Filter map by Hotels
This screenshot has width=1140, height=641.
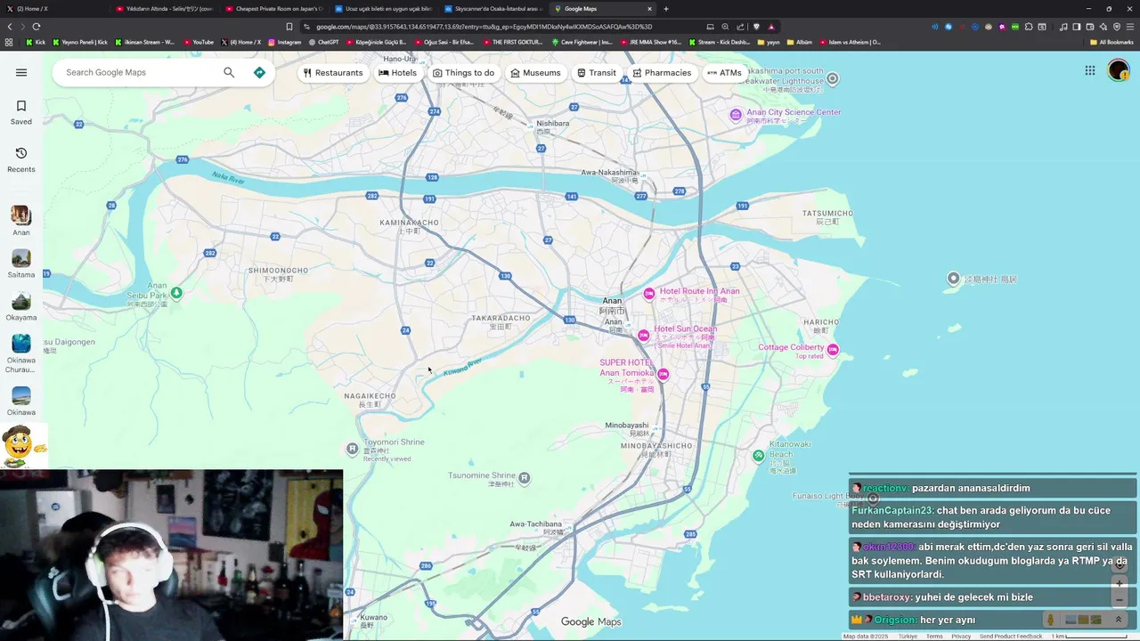(x=397, y=73)
